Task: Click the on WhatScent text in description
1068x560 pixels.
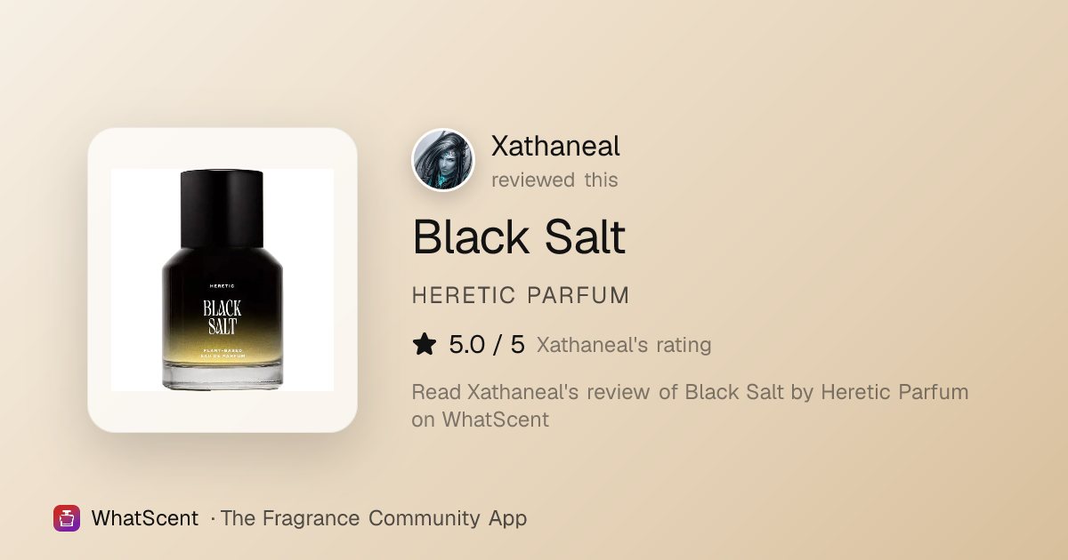Action: point(480,419)
